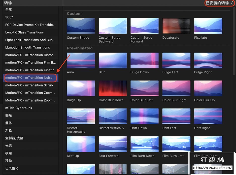Viewport: 236px width, 175px height.
Task: Open the 360° transitions category
Action: tap(9, 17)
